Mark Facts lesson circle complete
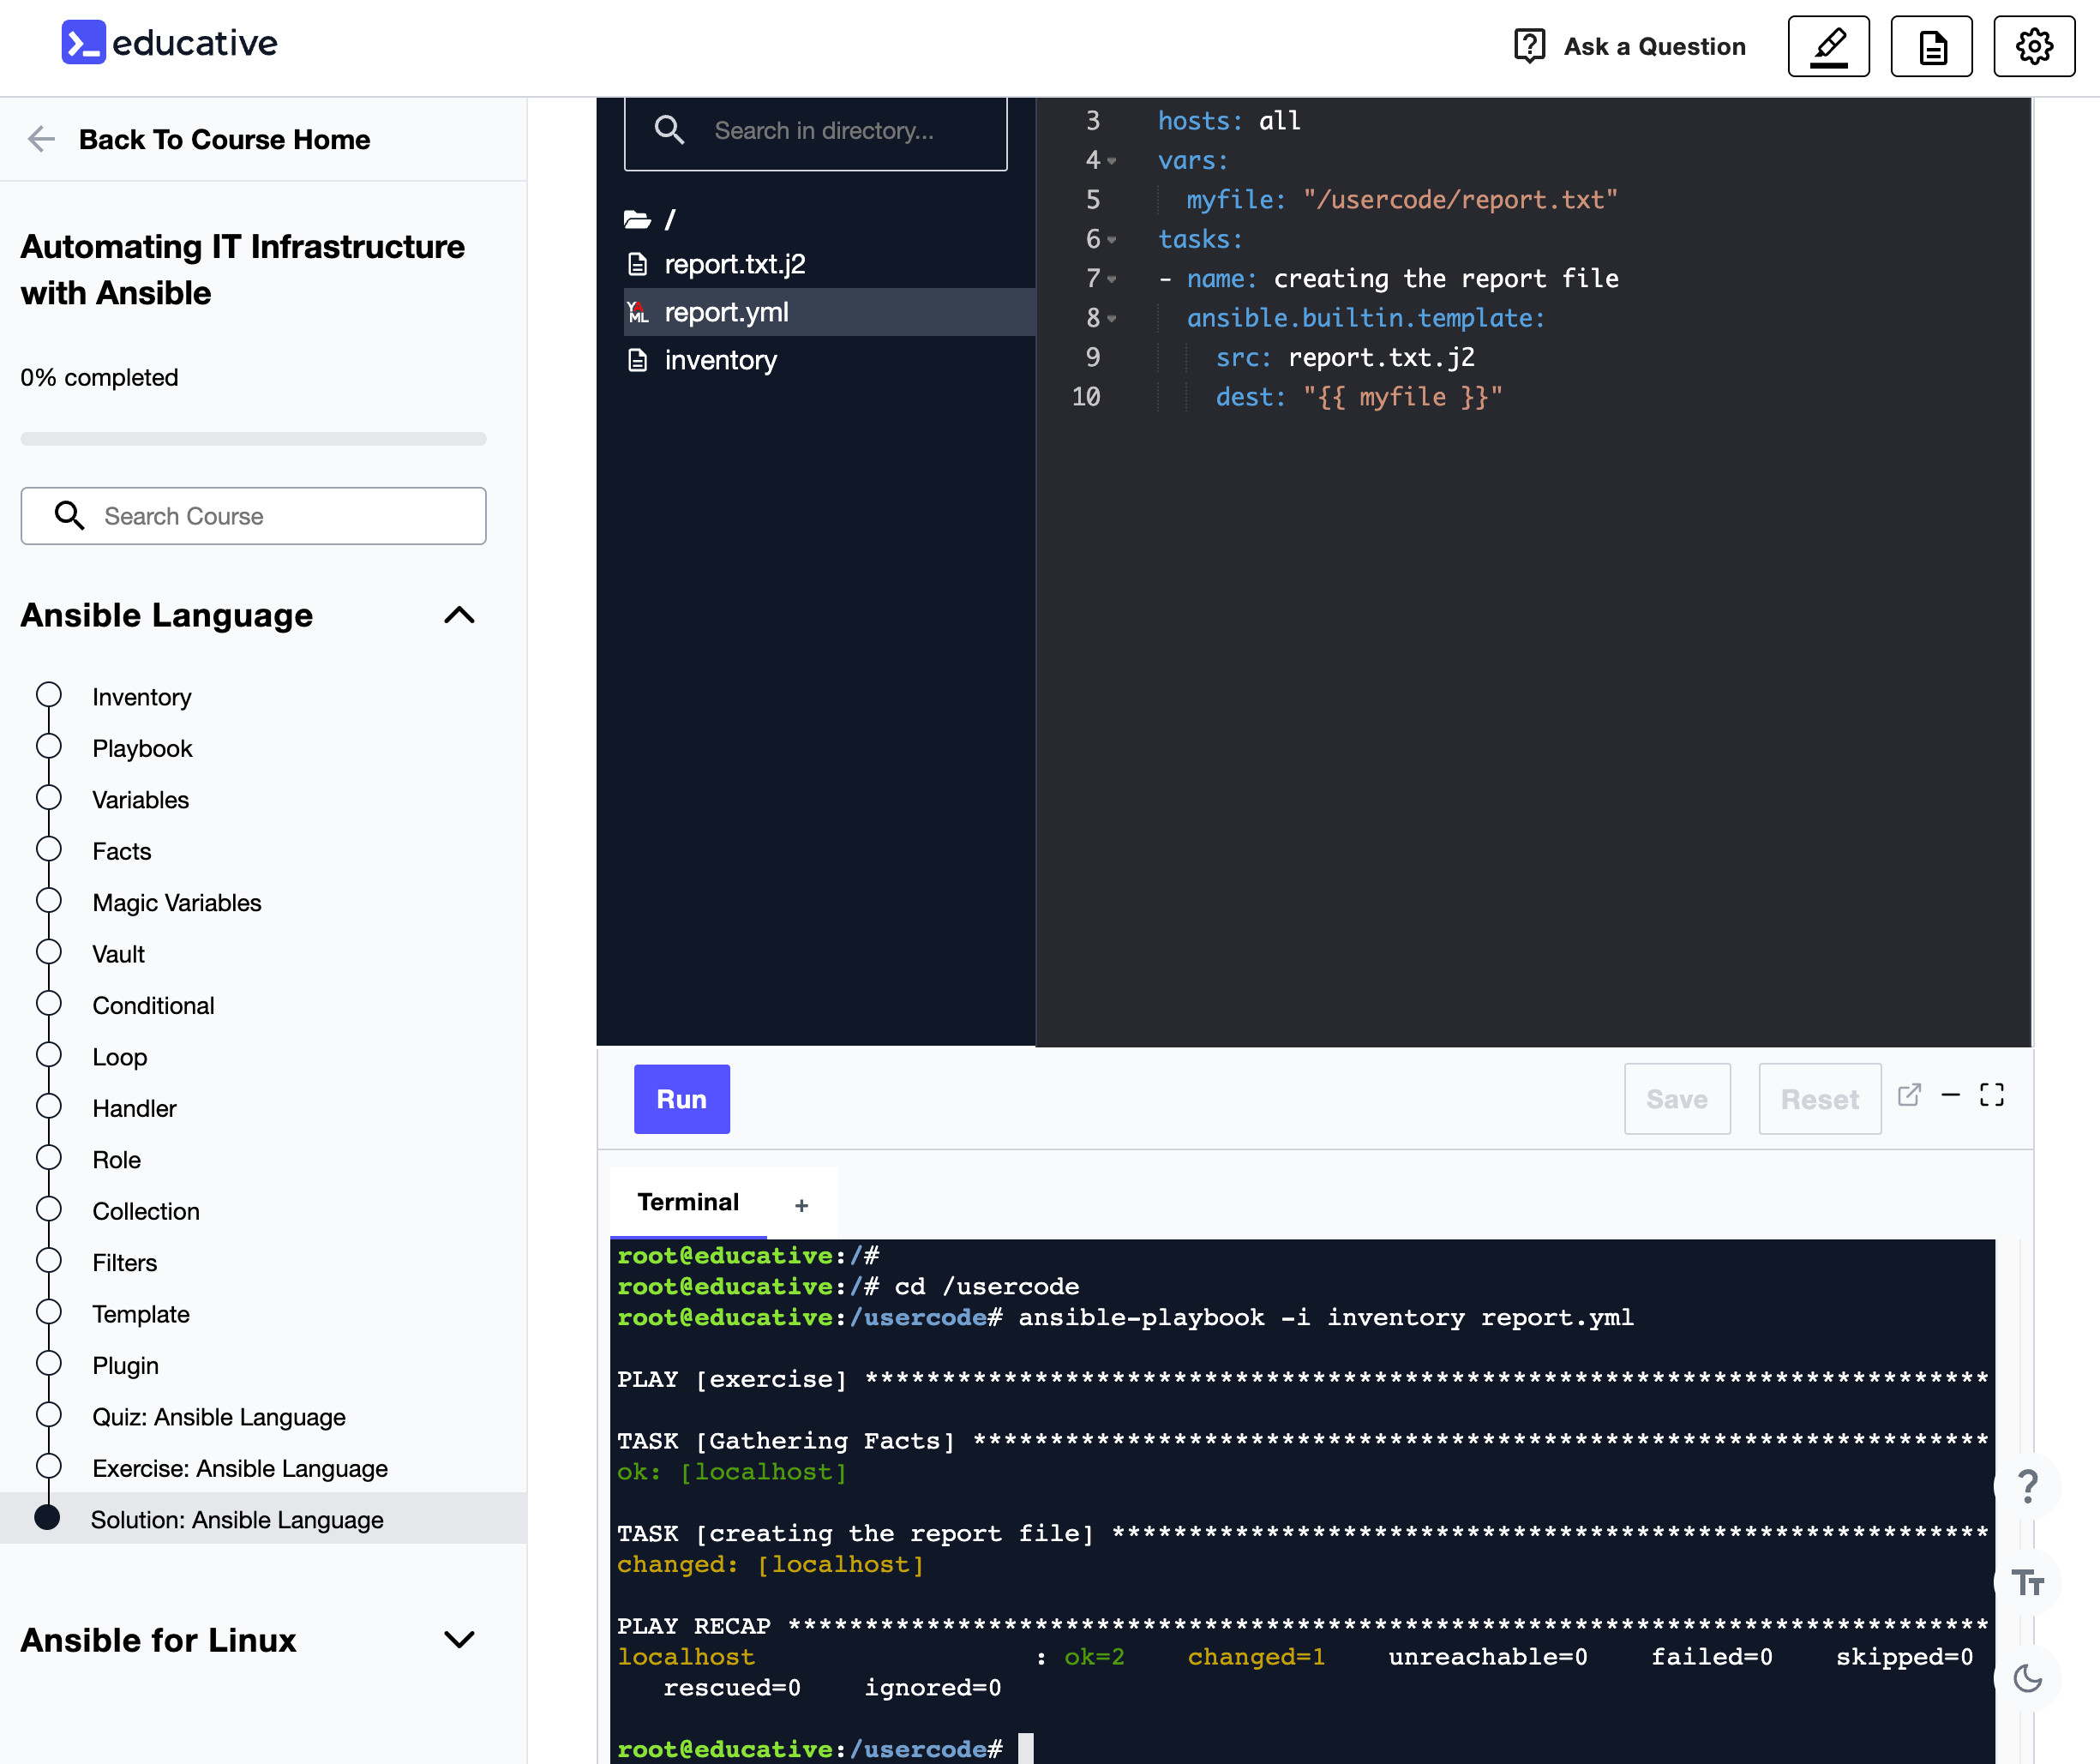The image size is (2100, 1764). pyautogui.click(x=49, y=849)
